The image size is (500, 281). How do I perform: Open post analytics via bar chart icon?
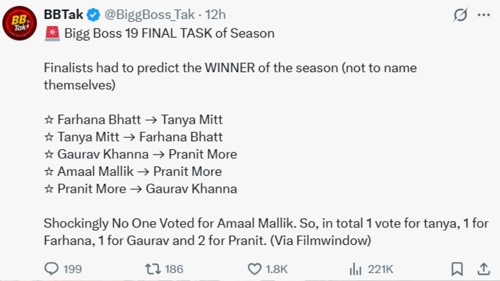pos(356,269)
